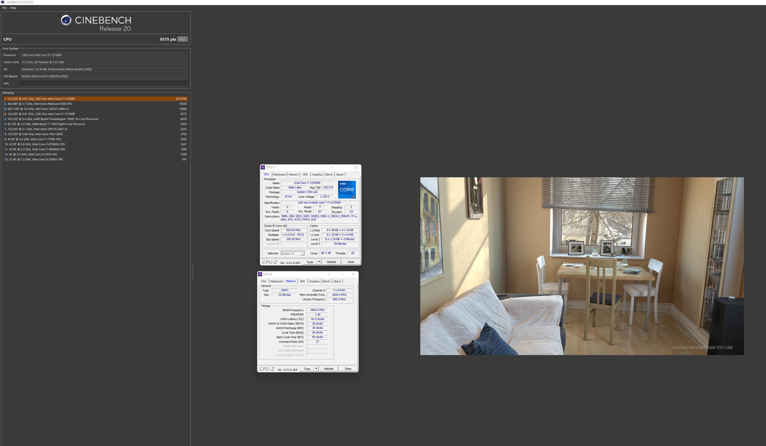Select ranking row AMD Ryzen 7 1700X
This screenshot has height=446, width=766.
(96, 124)
